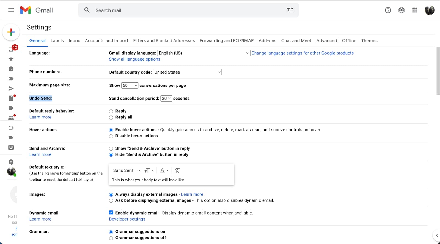Viewport: 440px width, 244px height.
Task: Switch to the Labels tab
Action: (x=57, y=40)
